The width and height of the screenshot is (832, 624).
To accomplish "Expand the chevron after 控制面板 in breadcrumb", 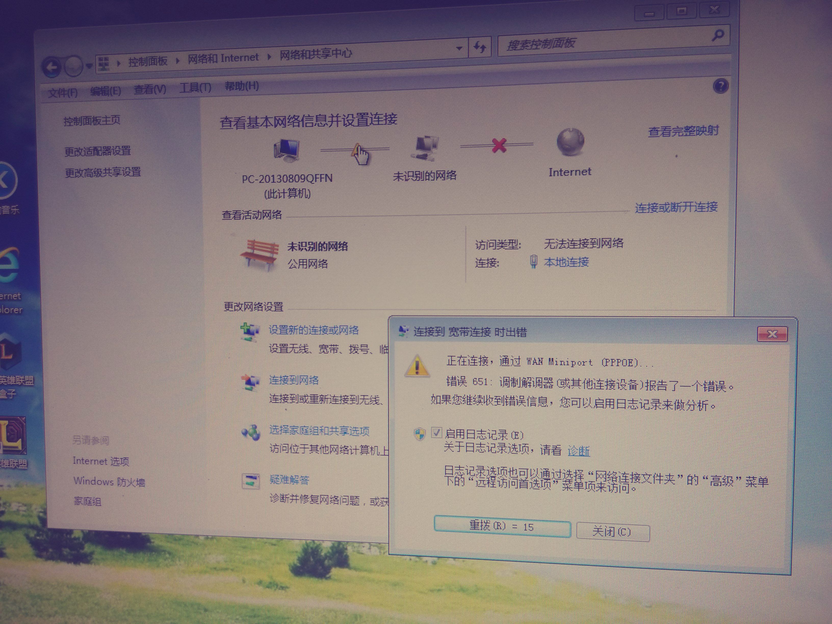I will pyautogui.click(x=177, y=61).
